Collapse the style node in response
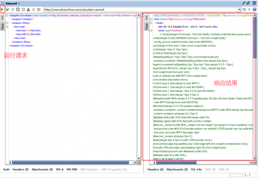 [x=151, y=31]
